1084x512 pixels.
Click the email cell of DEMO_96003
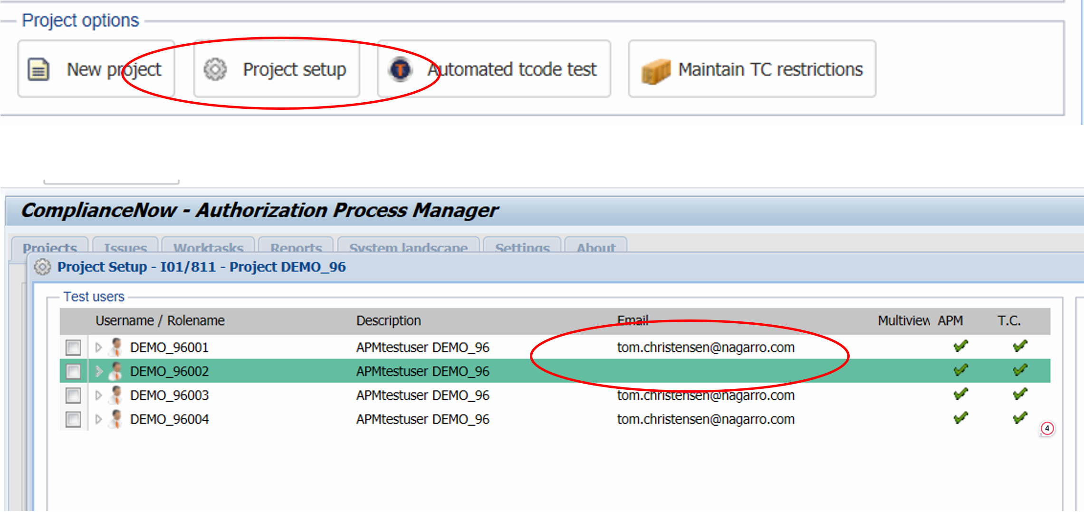pos(706,396)
